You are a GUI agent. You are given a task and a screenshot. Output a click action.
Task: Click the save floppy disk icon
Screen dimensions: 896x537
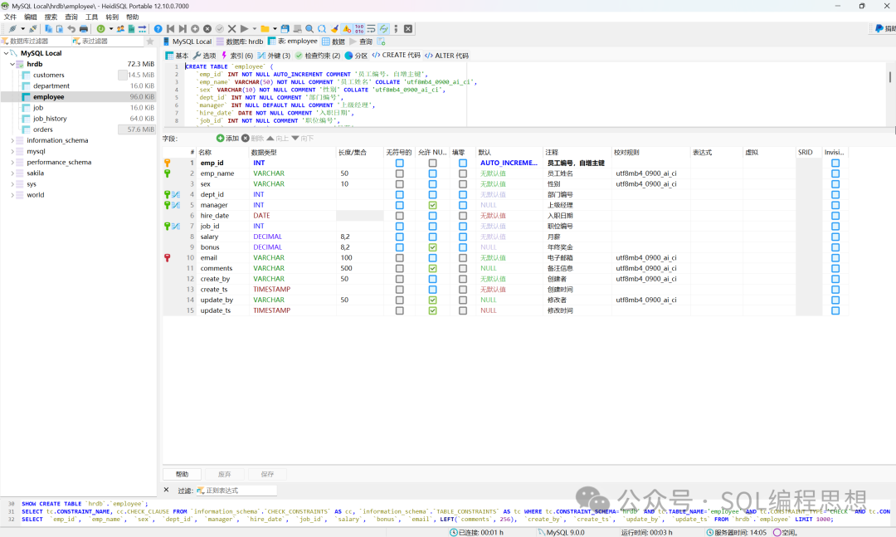285,28
